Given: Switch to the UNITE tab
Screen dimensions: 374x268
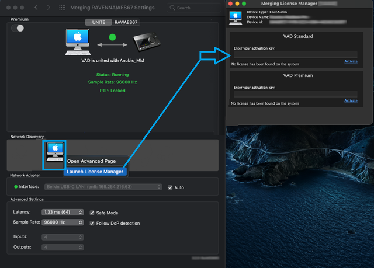Looking at the screenshot, I should (99, 22).
